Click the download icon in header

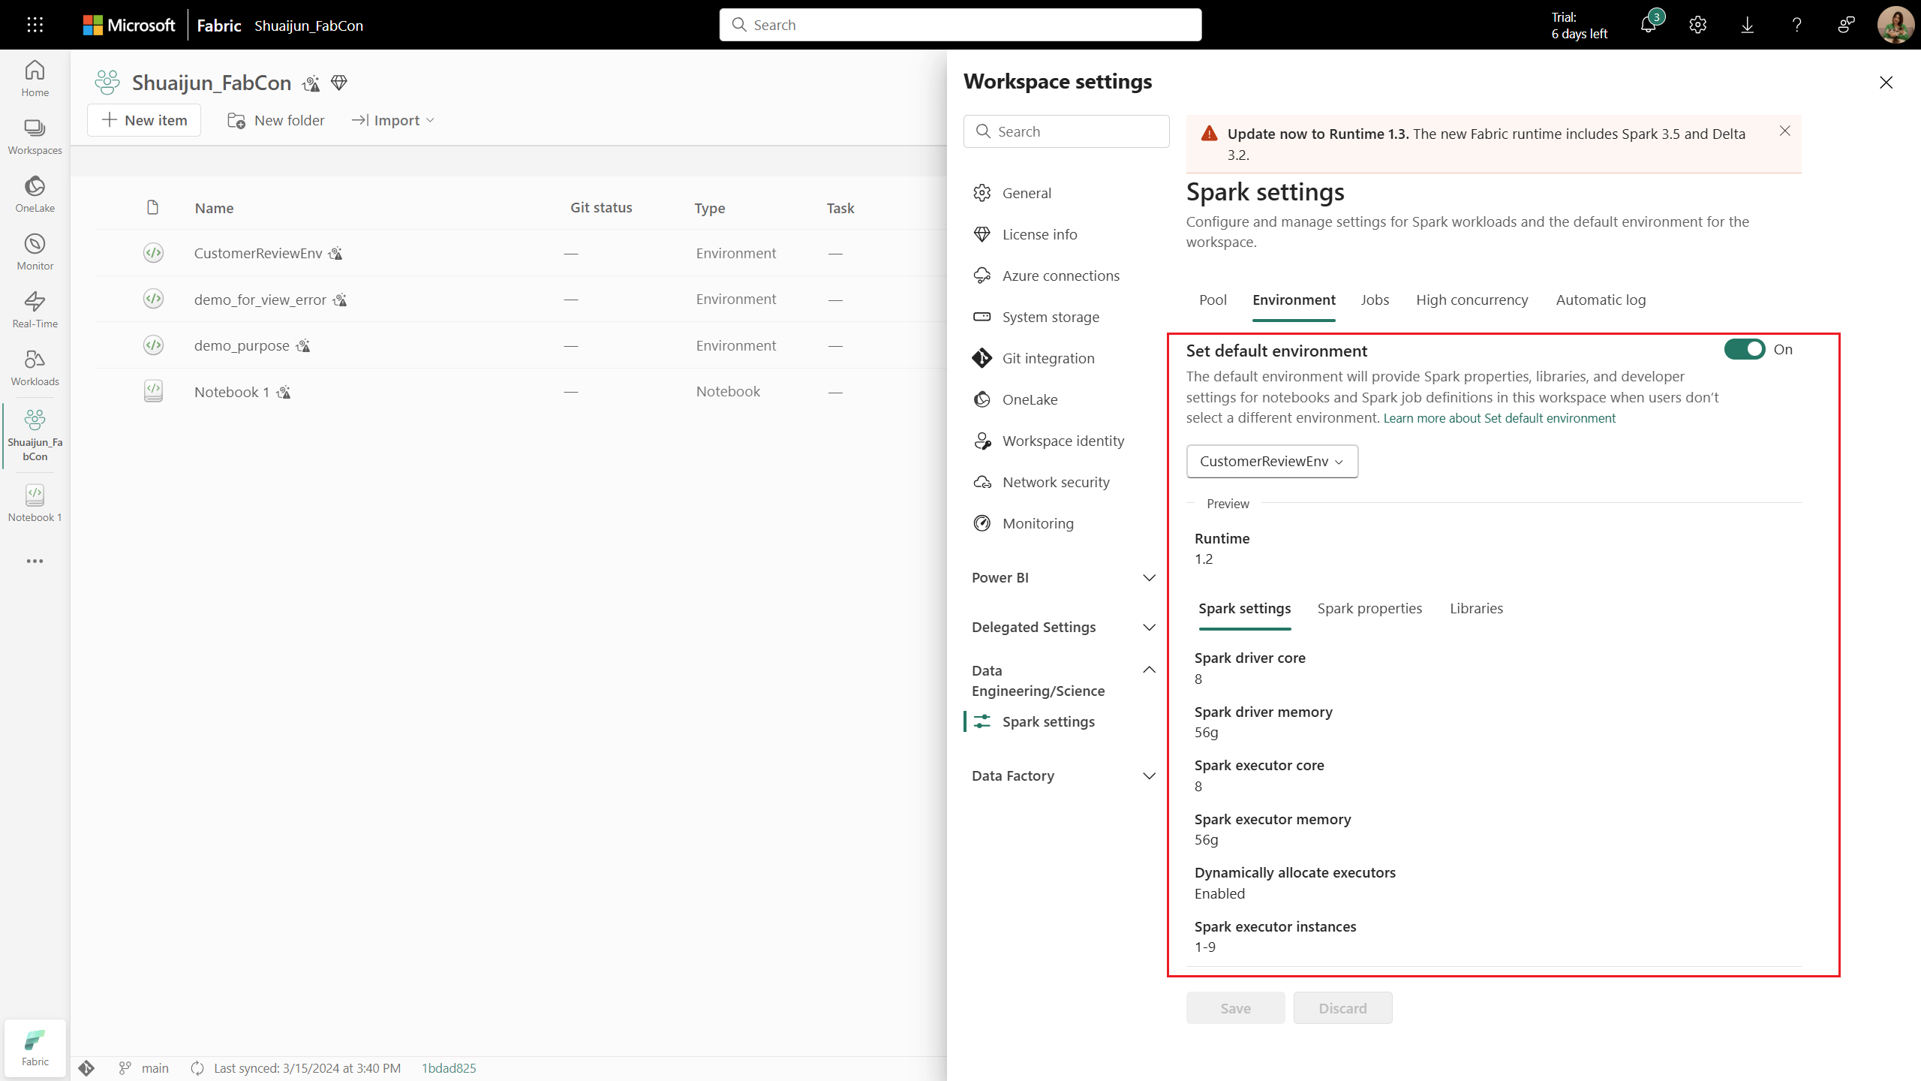coord(1747,25)
